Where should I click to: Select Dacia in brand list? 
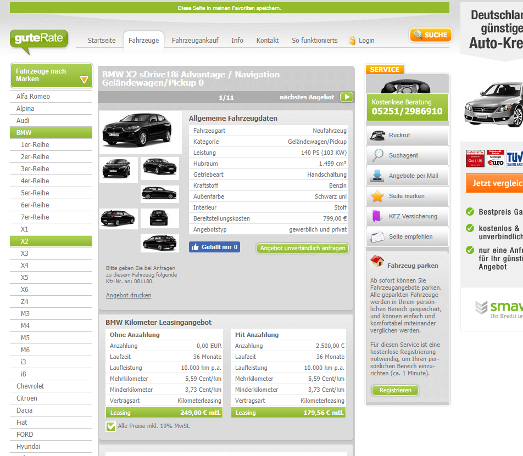[x=51, y=410]
